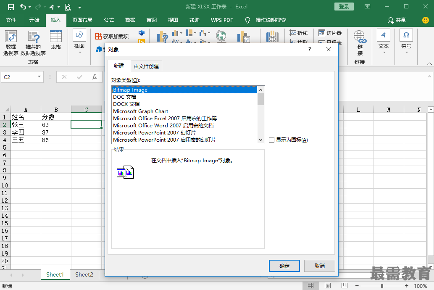The width and height of the screenshot is (434, 290).
Task: Click the 取消 (Cancel) button
Action: tap(320, 266)
